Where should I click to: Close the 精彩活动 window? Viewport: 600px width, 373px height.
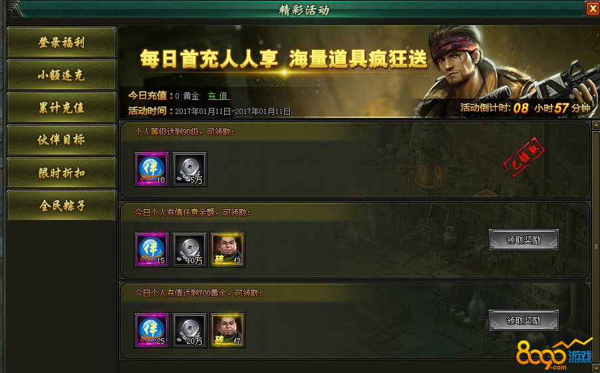tap(593, 9)
